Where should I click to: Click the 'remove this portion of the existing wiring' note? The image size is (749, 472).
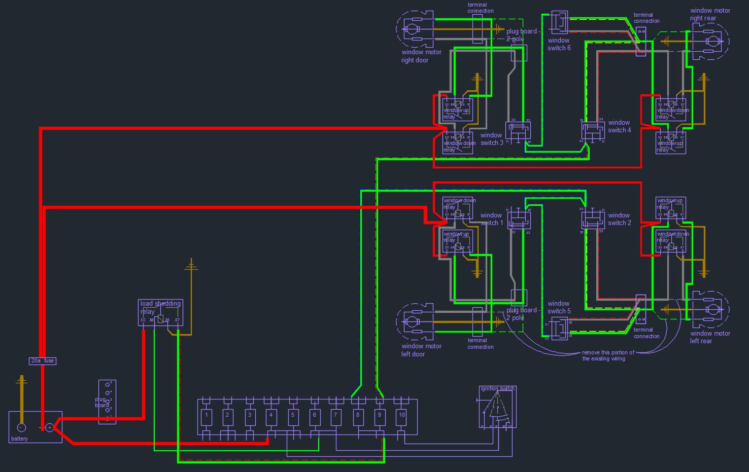click(x=608, y=355)
